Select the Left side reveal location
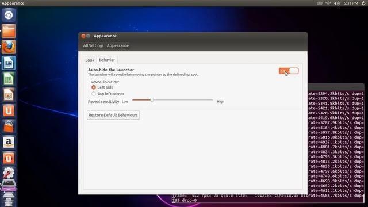The width and height of the screenshot is (368, 207). pyautogui.click(x=102, y=87)
